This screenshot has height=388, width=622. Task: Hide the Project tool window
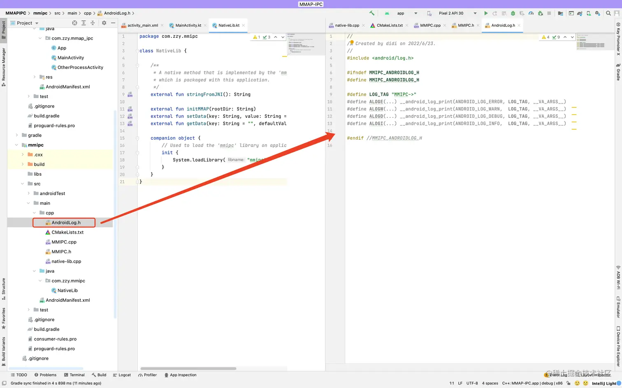pos(113,23)
